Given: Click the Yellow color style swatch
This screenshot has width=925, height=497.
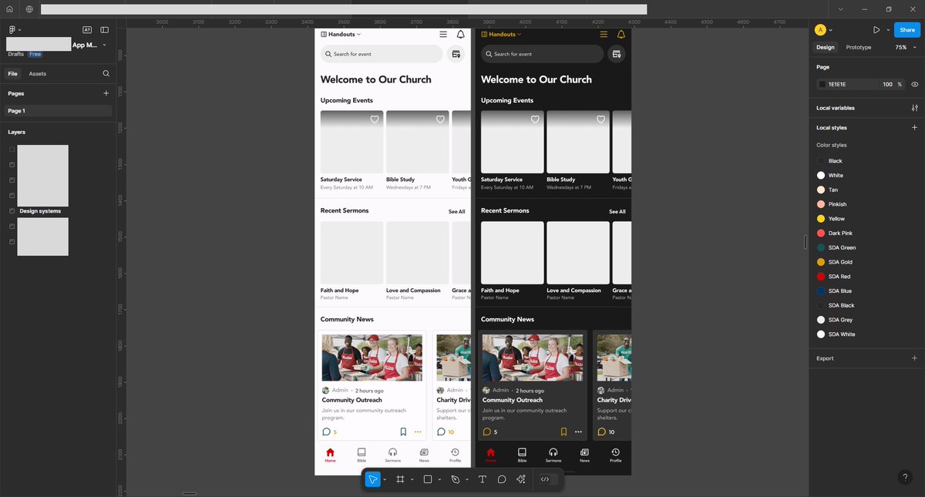Looking at the screenshot, I should coord(821,219).
